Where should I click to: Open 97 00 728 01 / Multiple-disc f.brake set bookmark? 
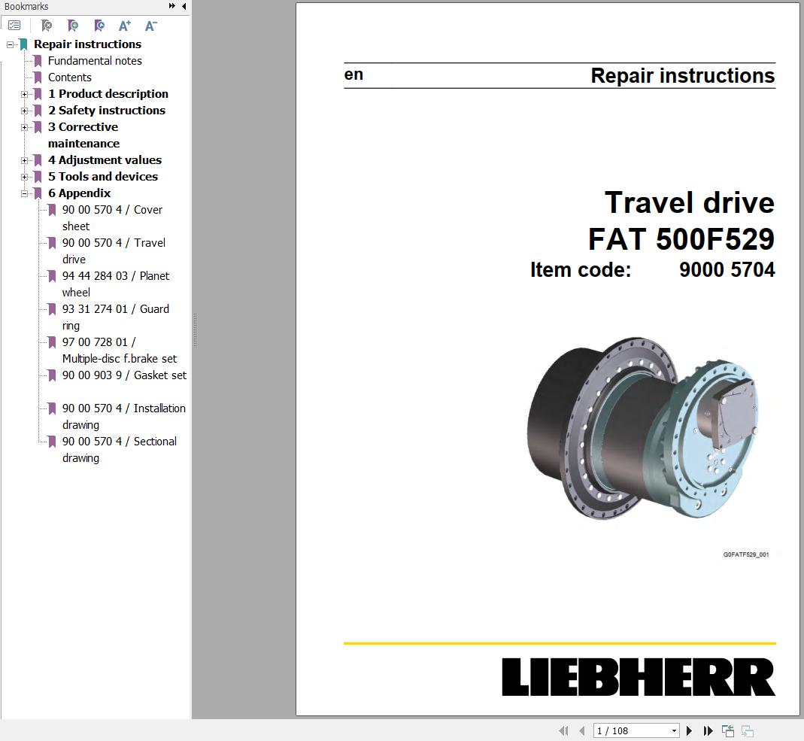120,351
